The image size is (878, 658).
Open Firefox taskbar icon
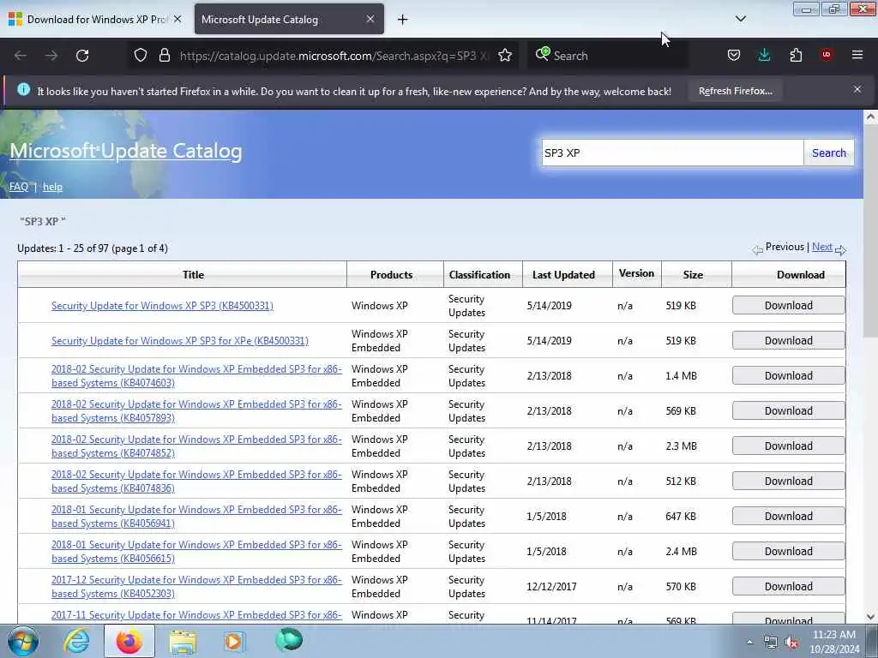coord(129,642)
